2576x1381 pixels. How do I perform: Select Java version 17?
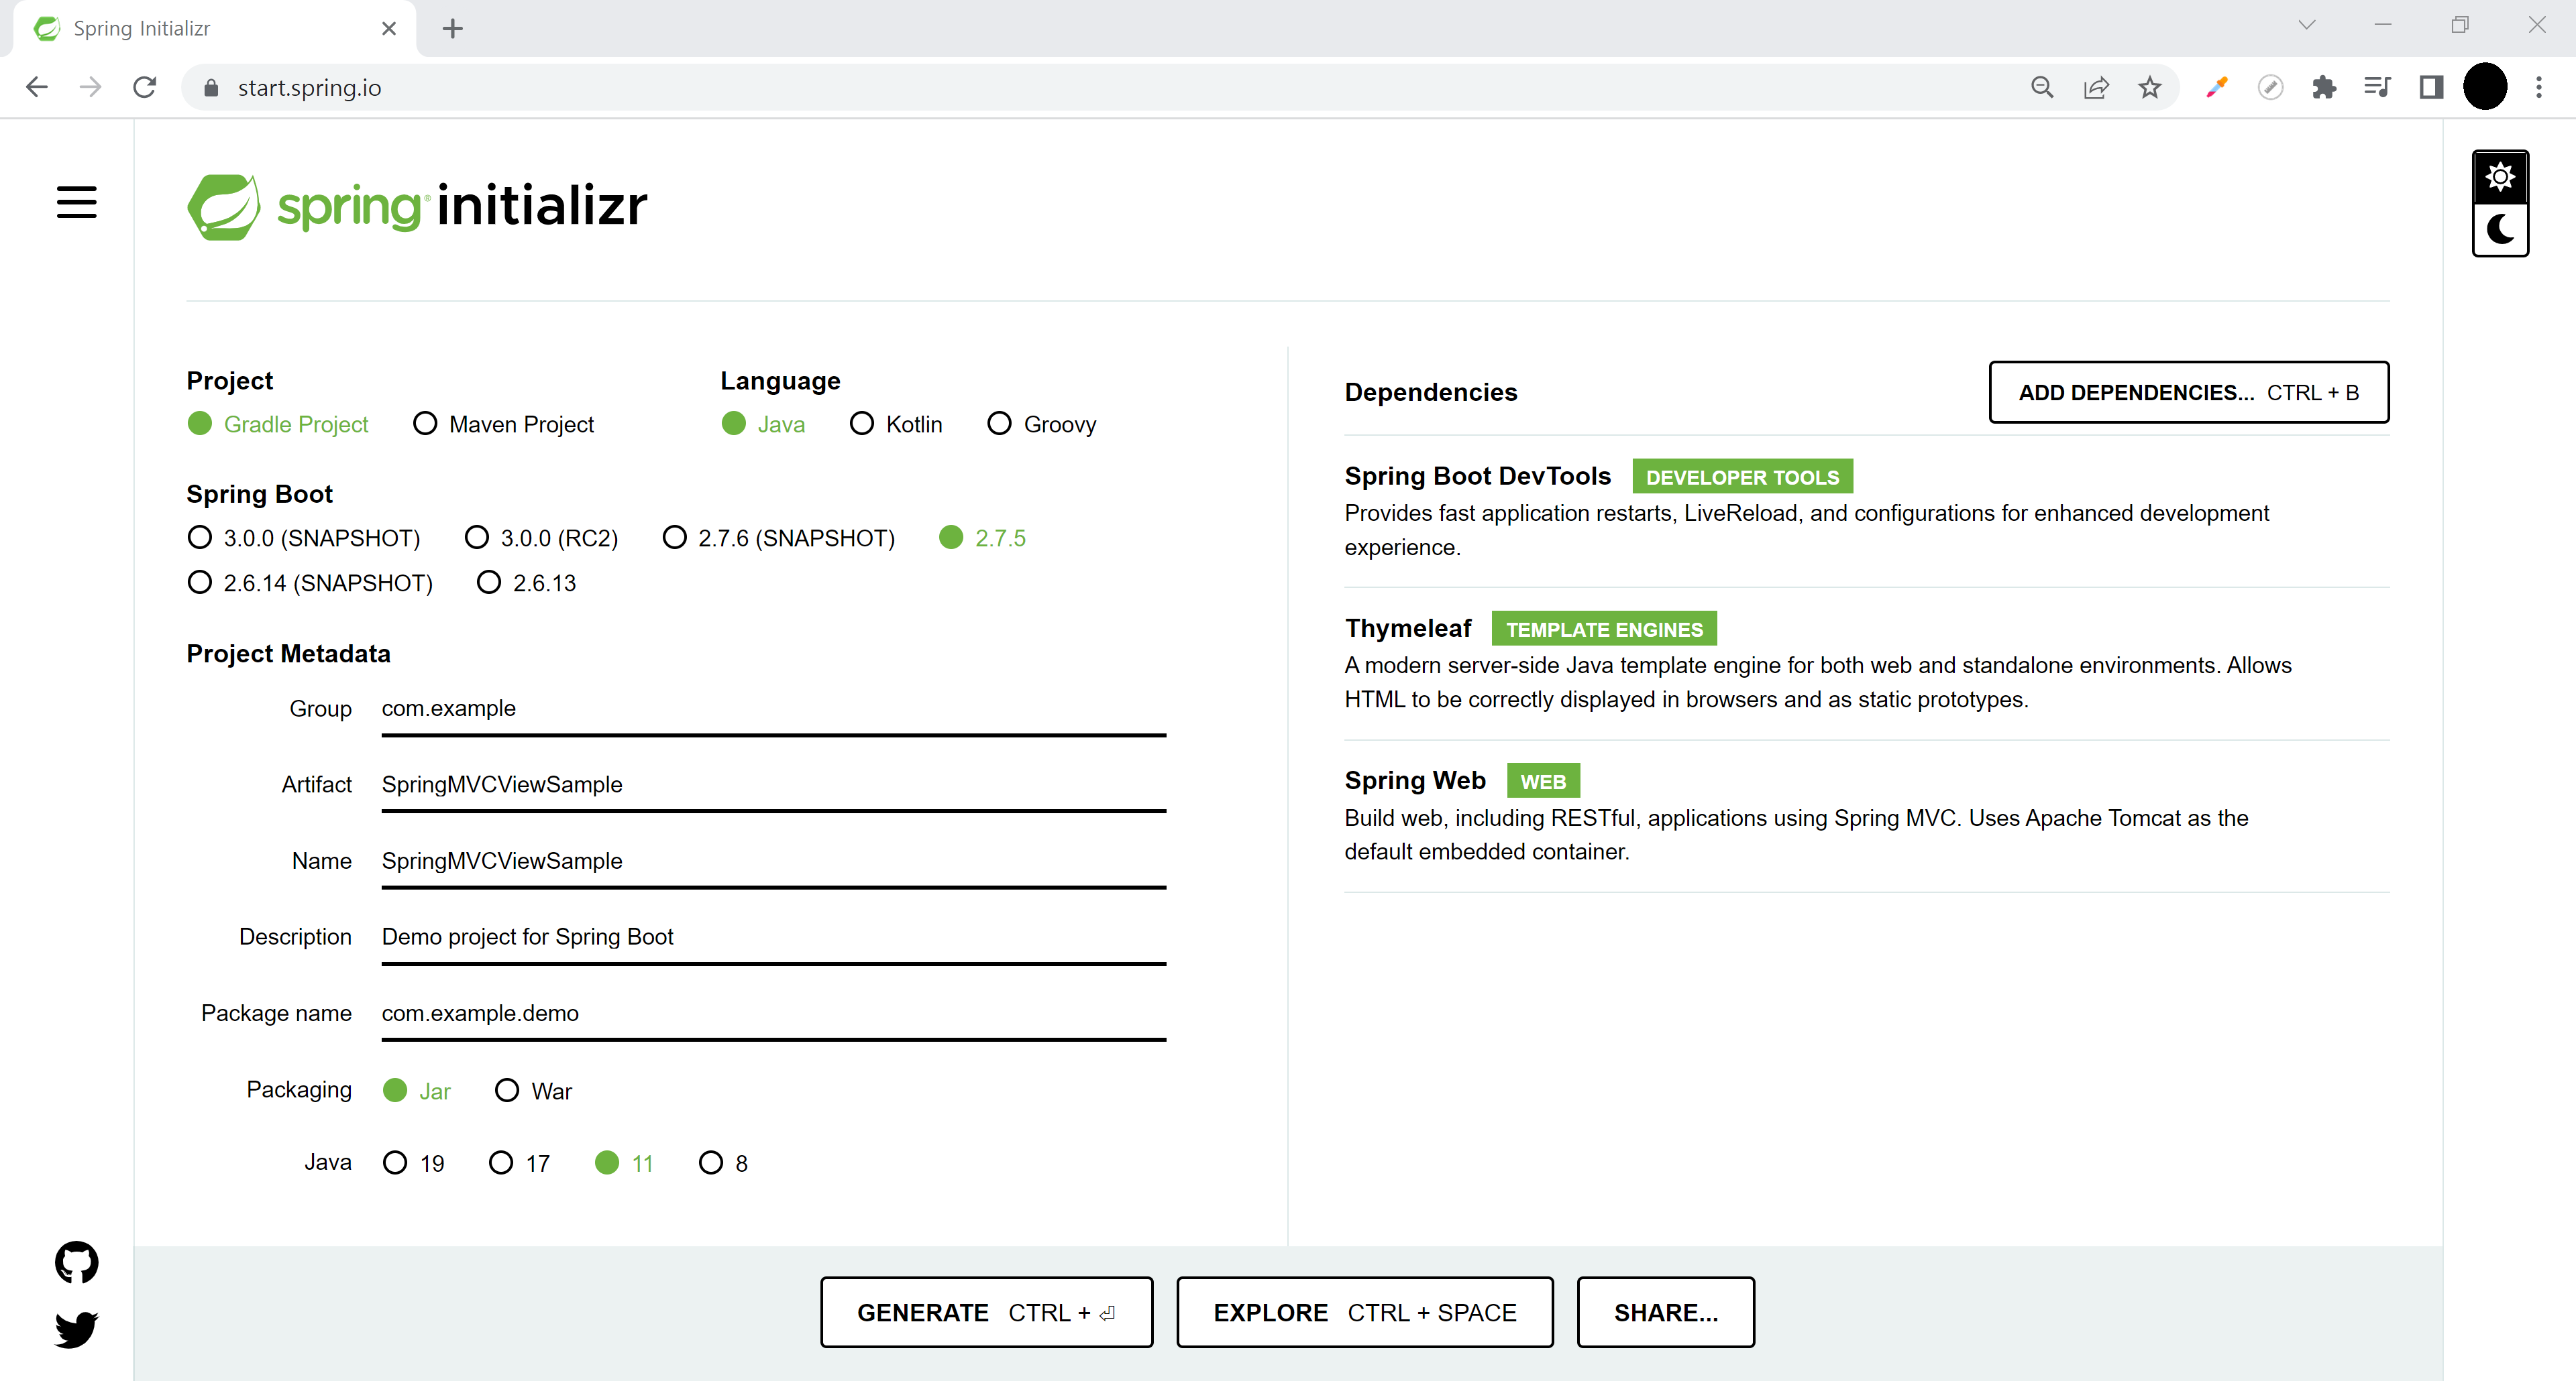pos(501,1162)
